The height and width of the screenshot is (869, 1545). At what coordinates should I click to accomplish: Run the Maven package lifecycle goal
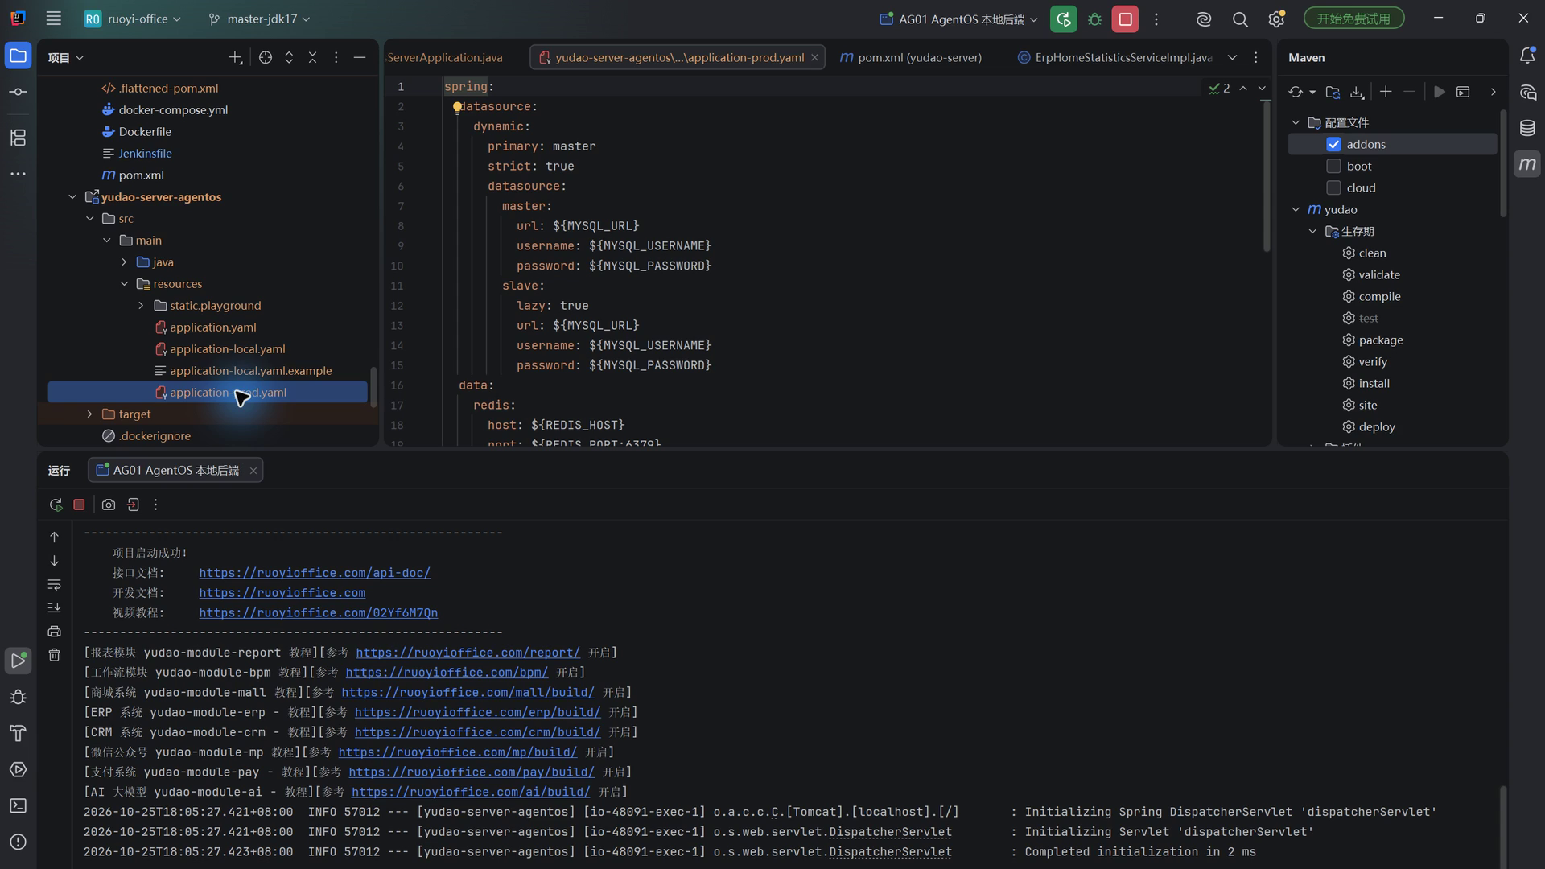[x=1380, y=340]
